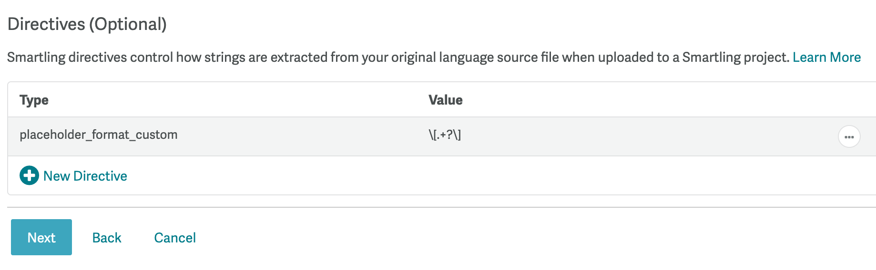This screenshot has height=270, width=876.
Task: Click the Value column header
Action: [445, 100]
